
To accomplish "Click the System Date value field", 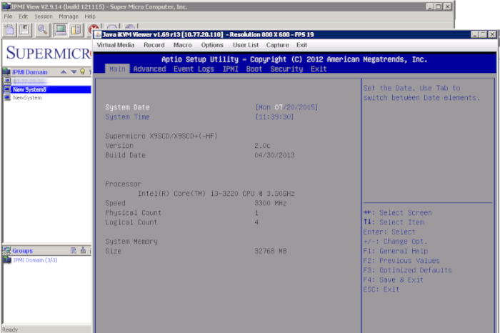I will (x=286, y=107).
